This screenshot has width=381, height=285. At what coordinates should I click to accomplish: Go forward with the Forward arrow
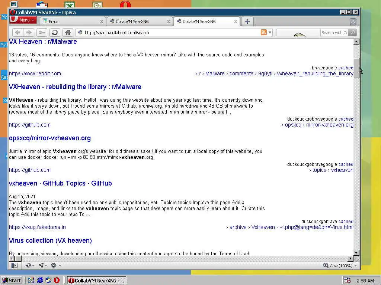[x=29, y=33]
